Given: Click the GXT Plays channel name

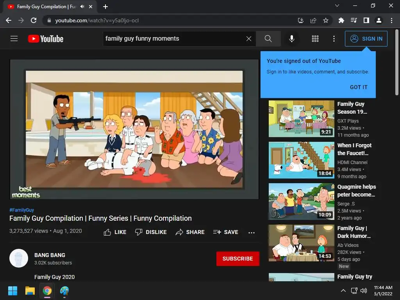Looking at the screenshot, I should tap(348, 121).
